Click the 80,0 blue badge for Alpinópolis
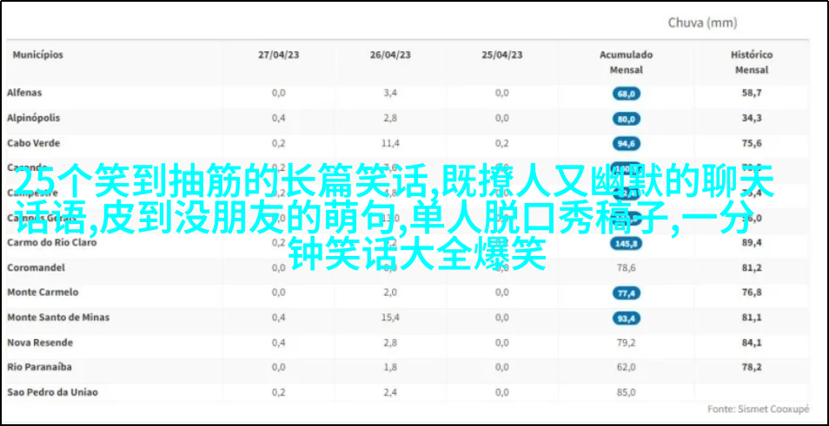 click(x=626, y=118)
